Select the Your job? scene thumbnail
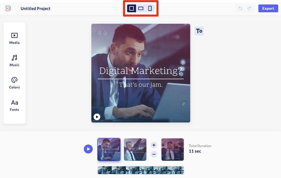The image size is (281, 178). tap(135, 149)
